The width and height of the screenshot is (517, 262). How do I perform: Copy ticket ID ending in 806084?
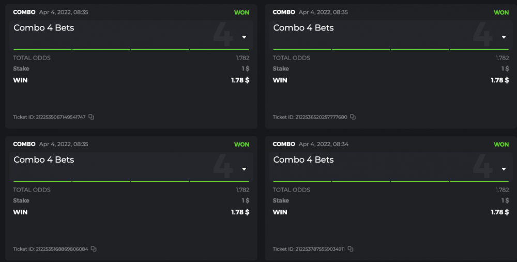(94, 249)
